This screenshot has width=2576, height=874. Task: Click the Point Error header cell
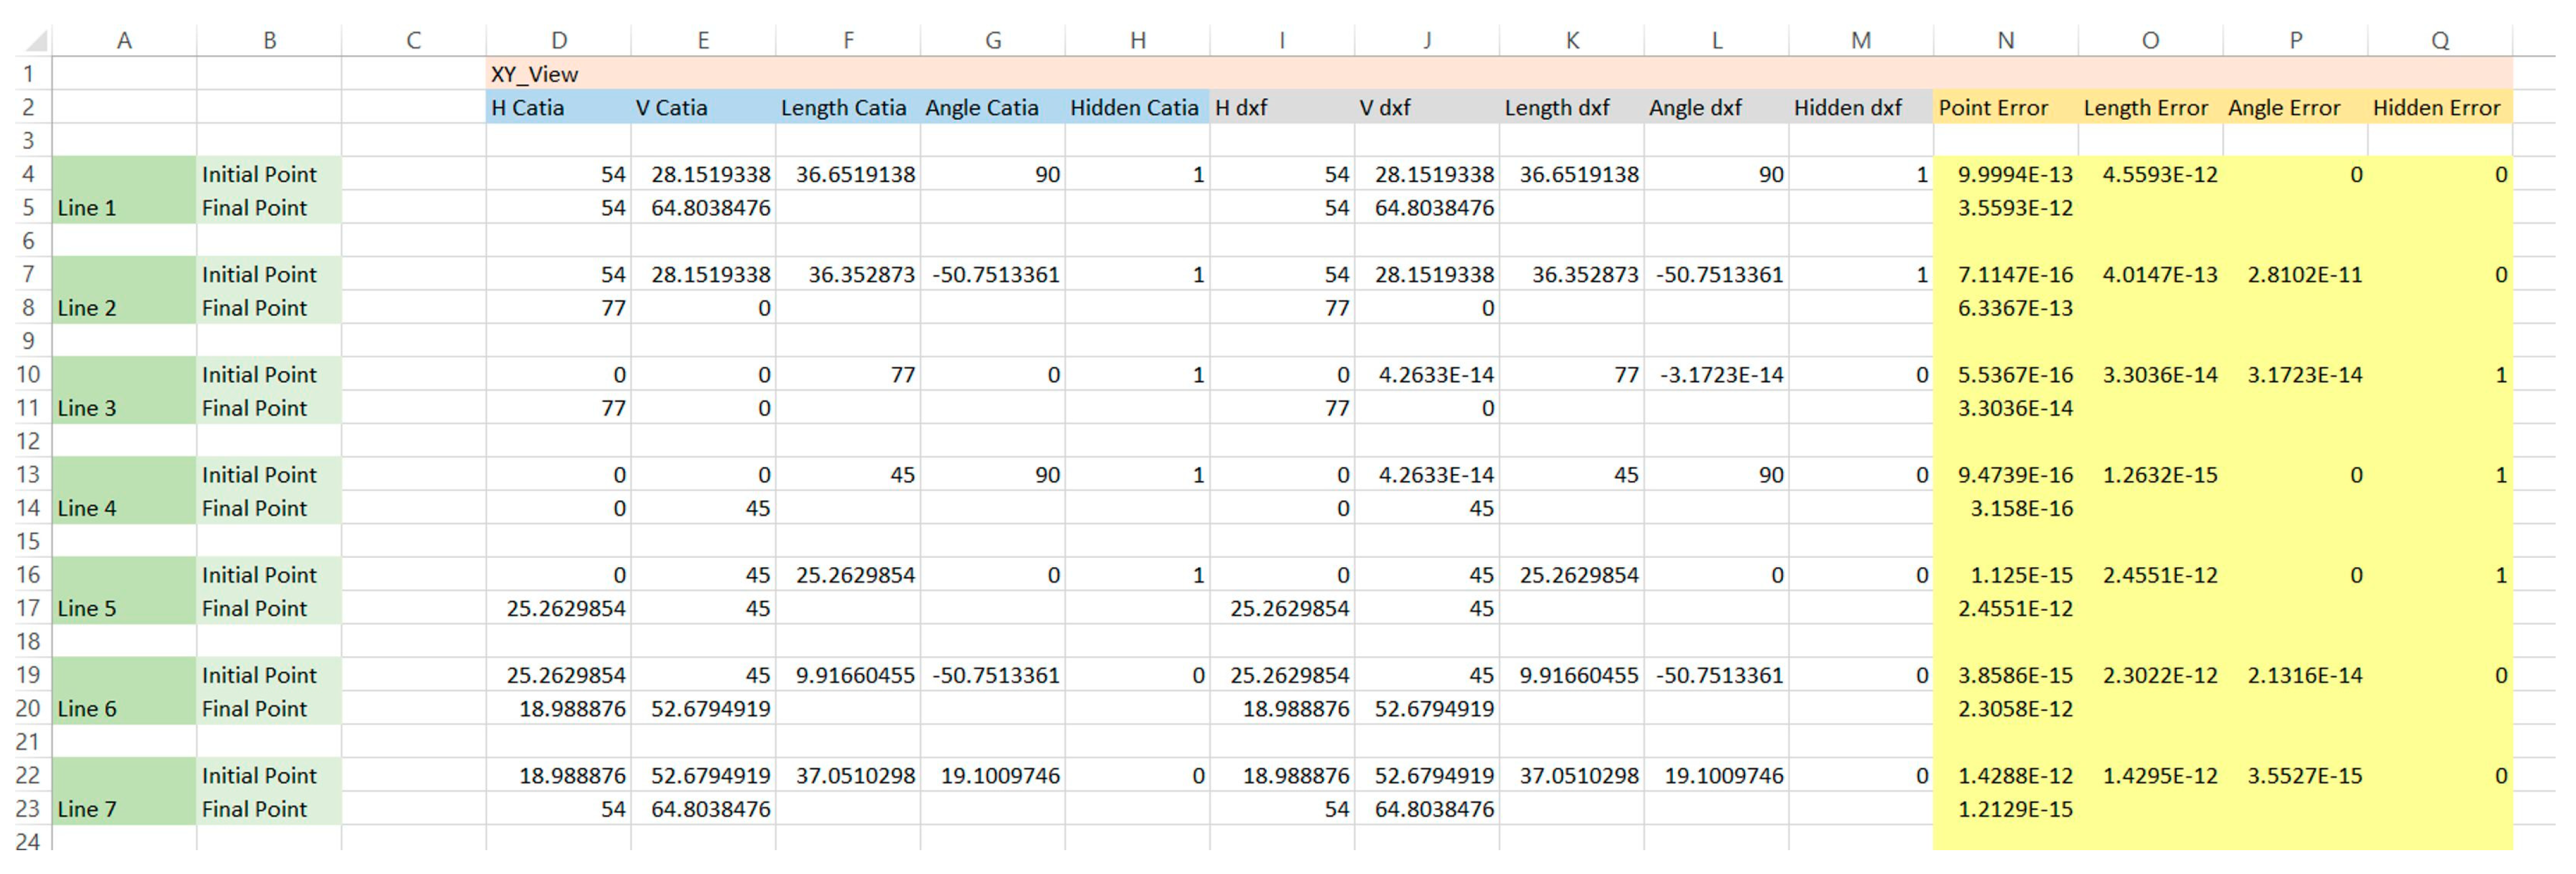click(2006, 108)
